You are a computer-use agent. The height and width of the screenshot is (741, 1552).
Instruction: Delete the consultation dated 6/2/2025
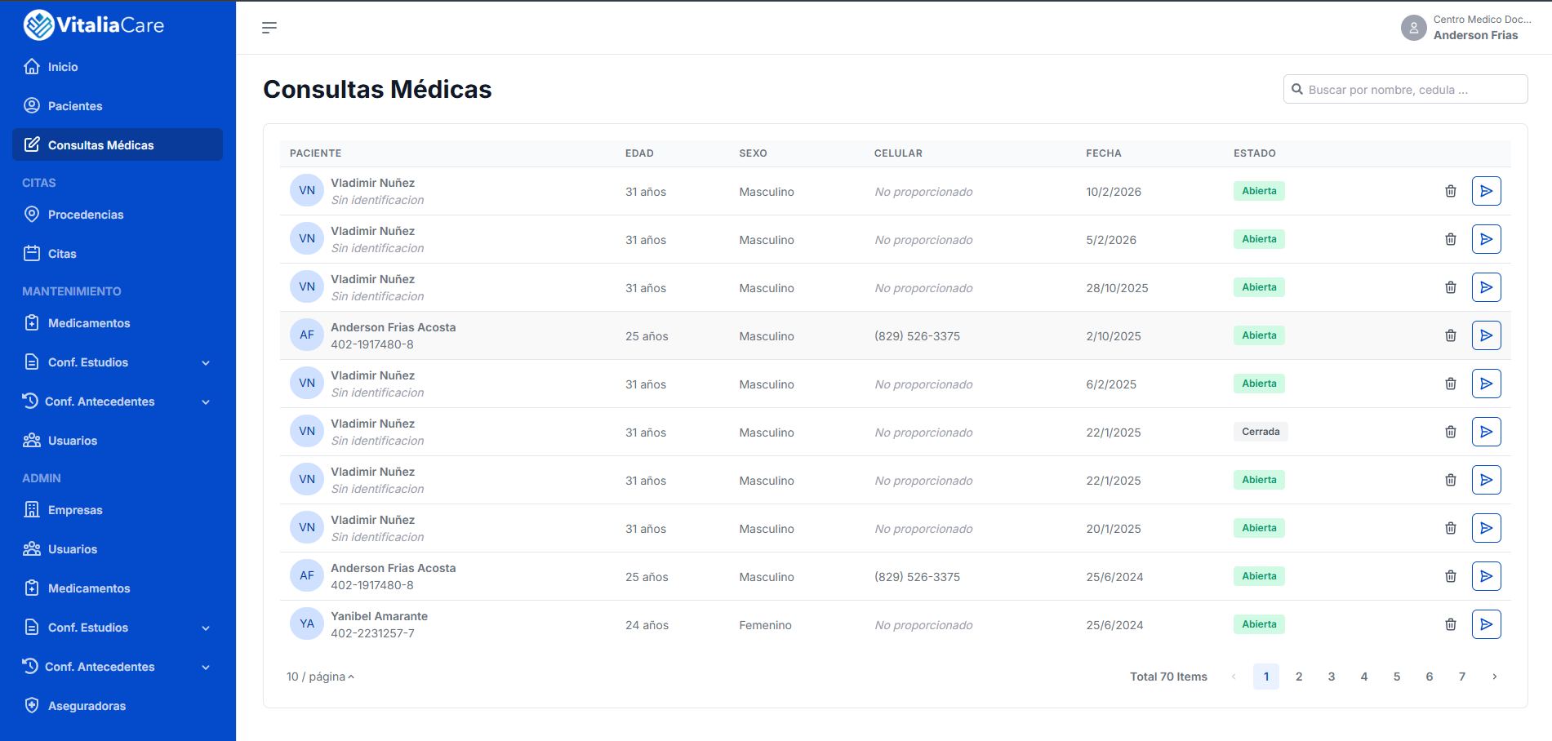1451,384
